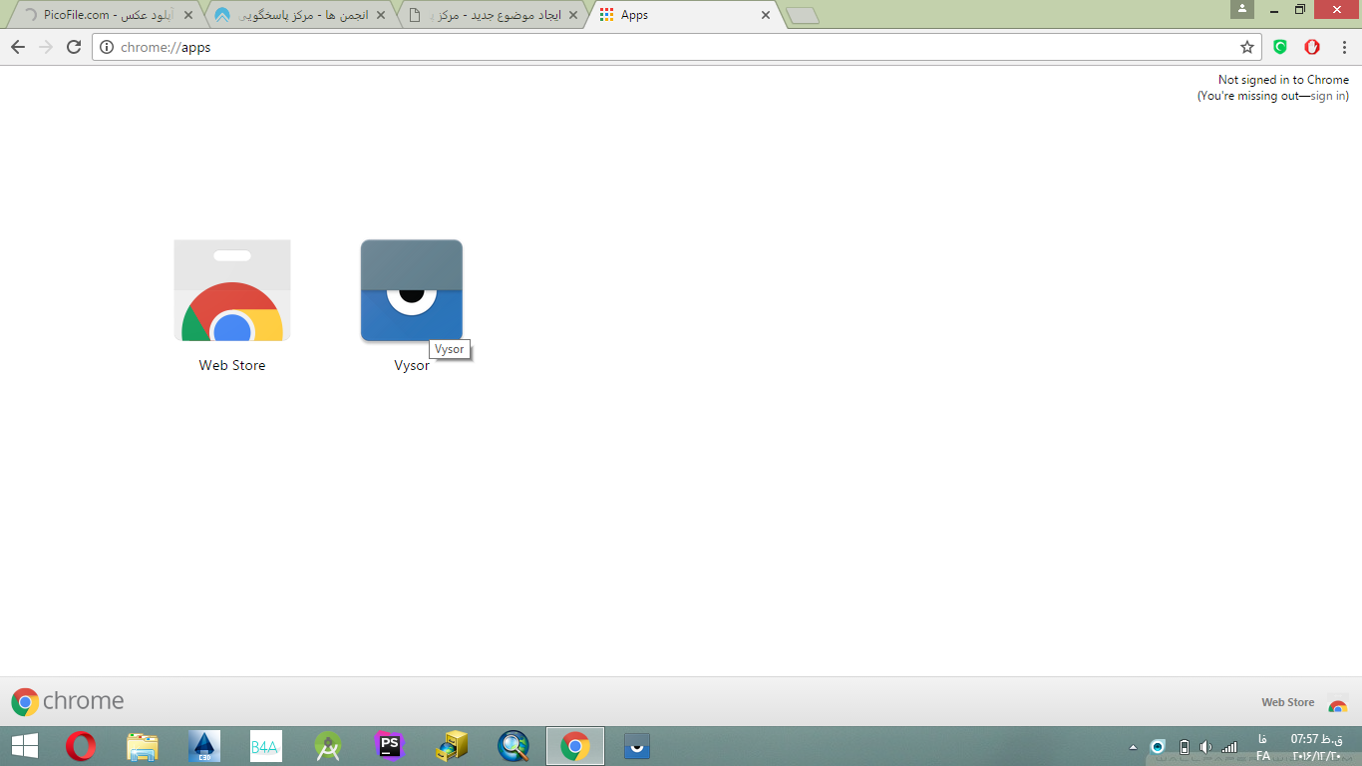Open the B4A taskbar icon

[x=266, y=746]
